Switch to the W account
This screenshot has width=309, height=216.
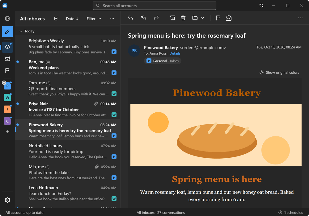7,98
